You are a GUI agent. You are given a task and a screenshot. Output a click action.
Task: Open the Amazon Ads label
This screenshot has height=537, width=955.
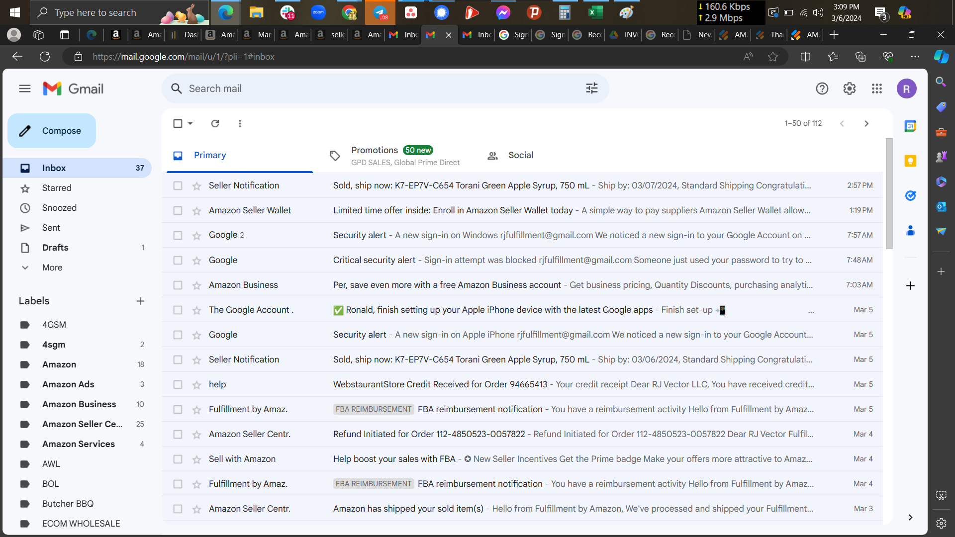[77, 384]
